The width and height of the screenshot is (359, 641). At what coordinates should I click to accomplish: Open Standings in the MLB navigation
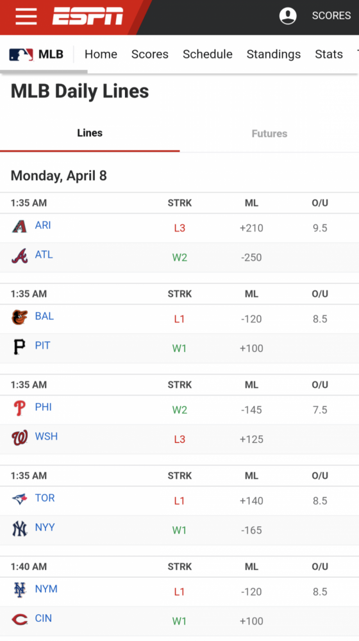pos(274,54)
